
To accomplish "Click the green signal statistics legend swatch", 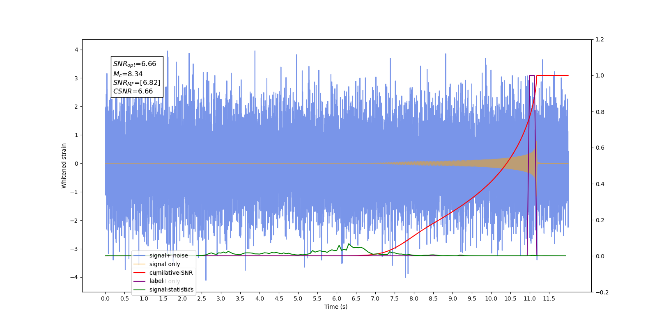I will click(x=140, y=290).
